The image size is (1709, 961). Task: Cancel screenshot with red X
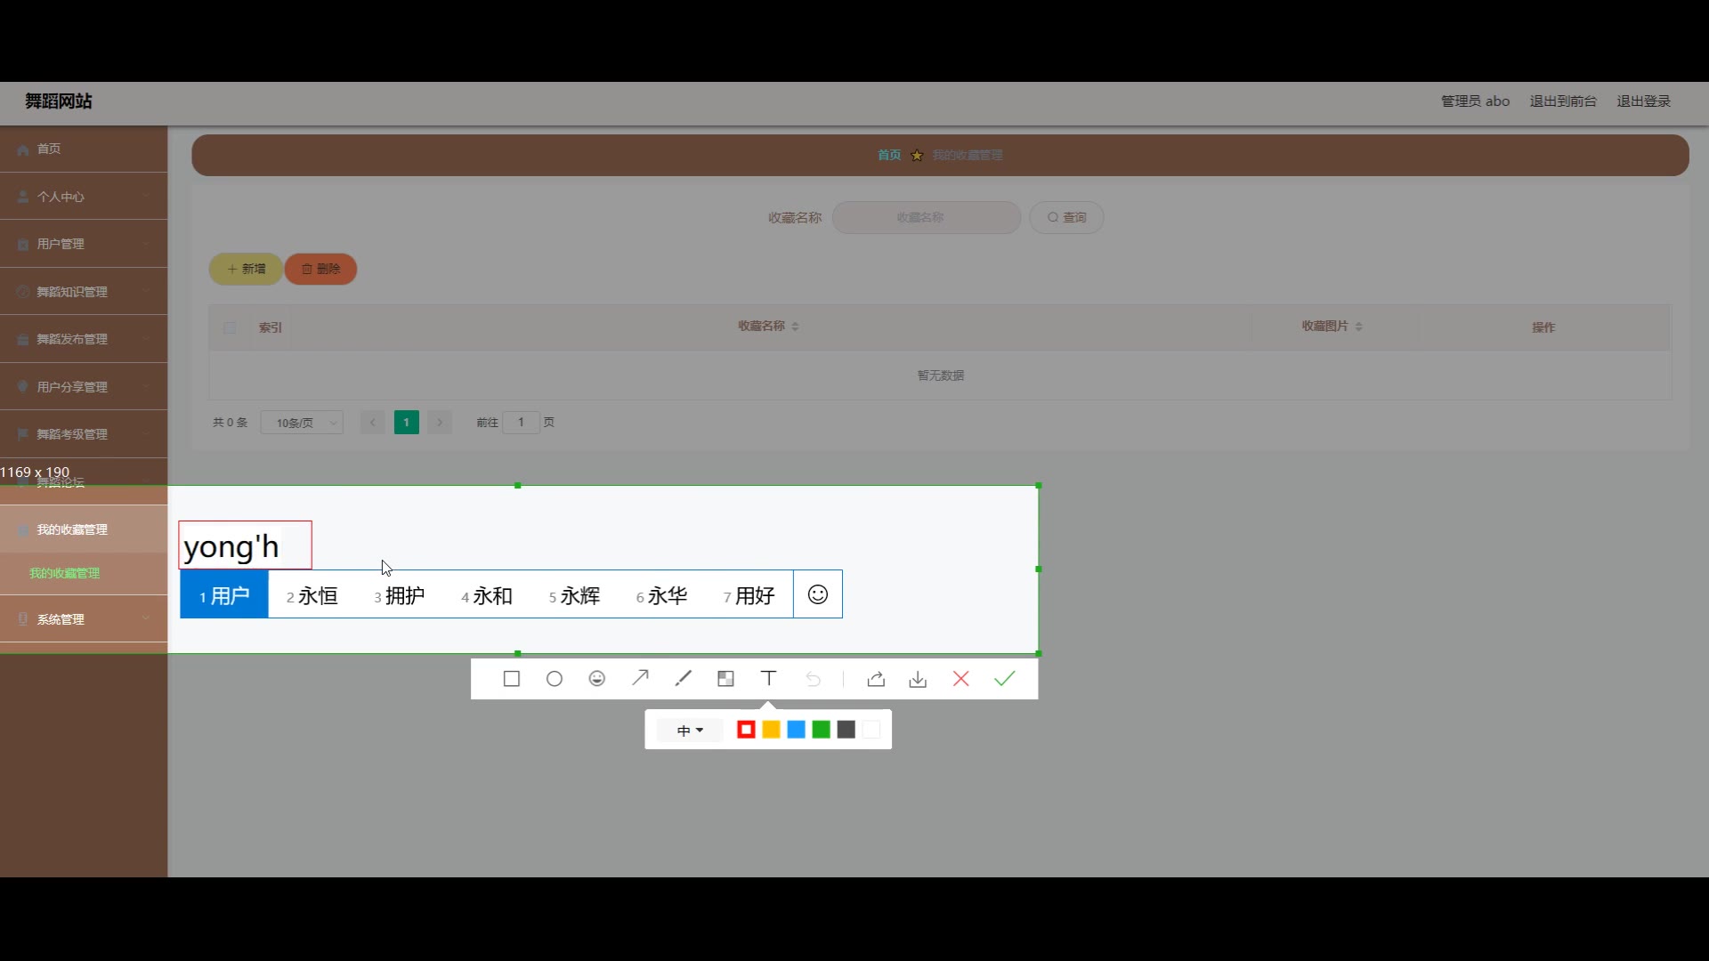tap(960, 679)
